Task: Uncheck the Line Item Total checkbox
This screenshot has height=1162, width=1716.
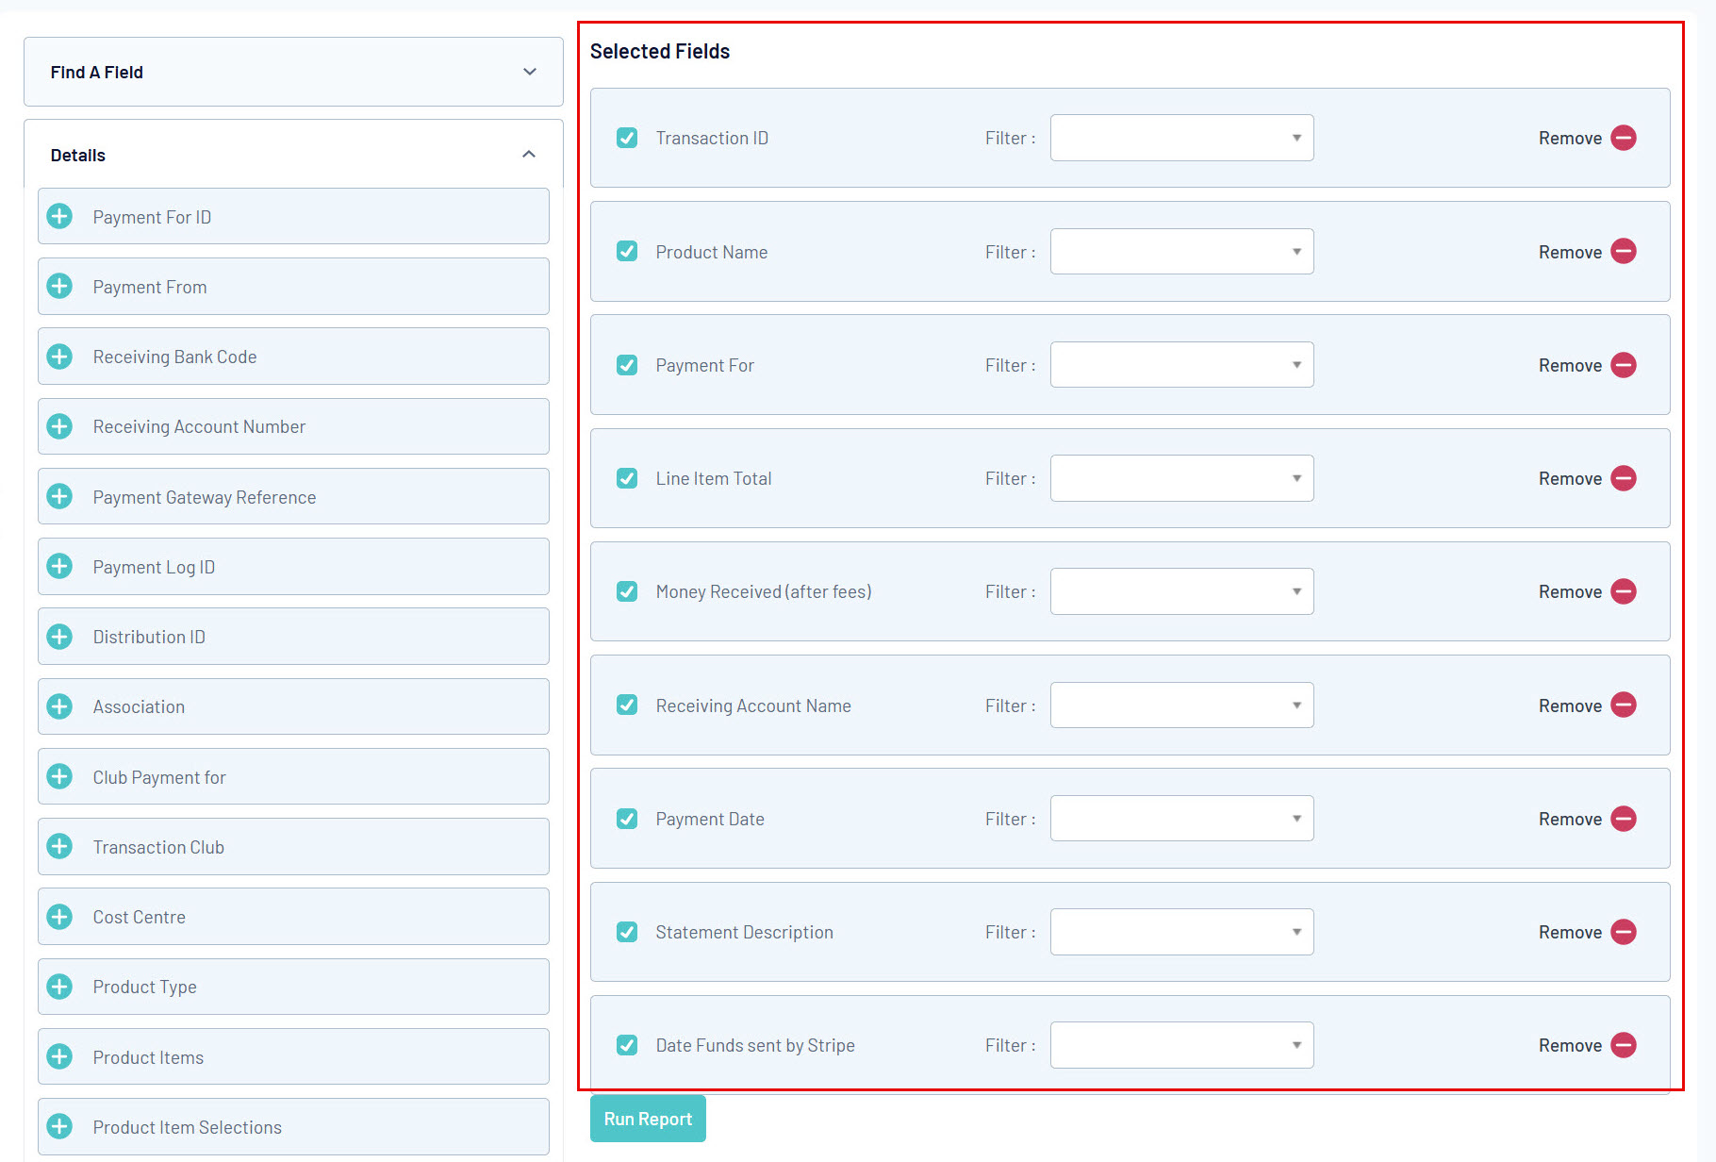Action: [627, 478]
